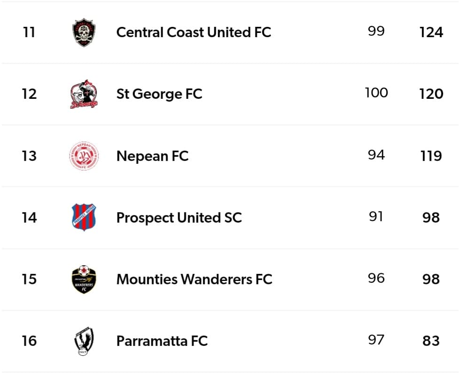Click Nepean FC's bold total 119
The height and width of the screenshot is (377, 468).
click(431, 156)
